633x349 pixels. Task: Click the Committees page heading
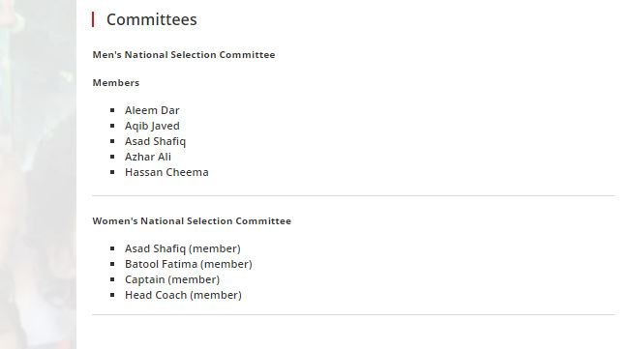tap(151, 19)
